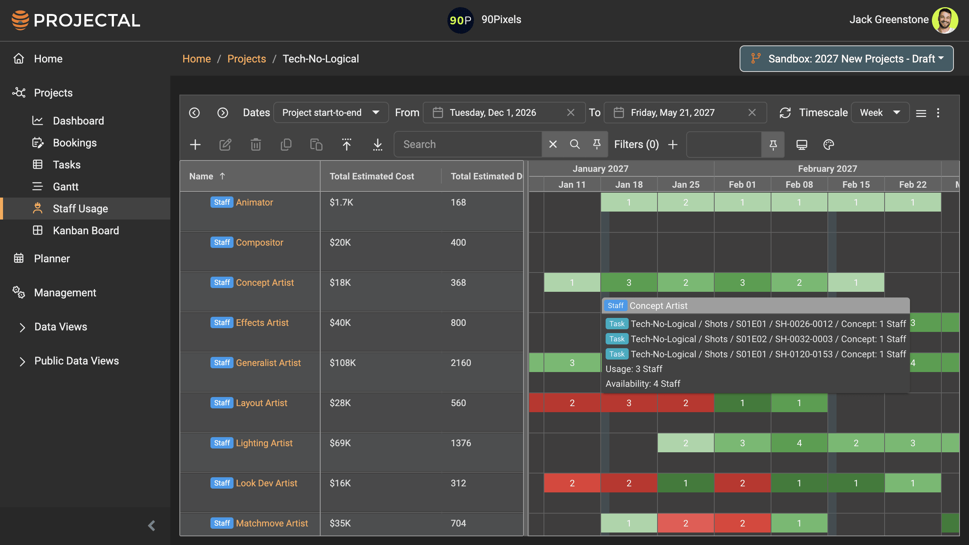Viewport: 969px width, 545px height.
Task: Open the Planner section
Action: point(52,258)
